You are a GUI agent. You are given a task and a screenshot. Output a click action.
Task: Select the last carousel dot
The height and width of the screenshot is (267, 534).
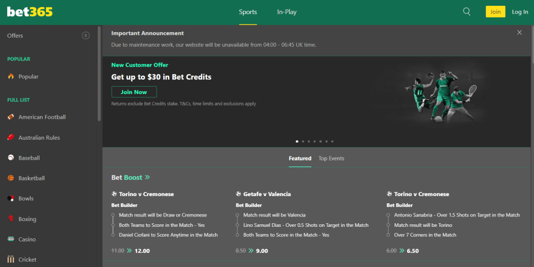tap(332, 141)
